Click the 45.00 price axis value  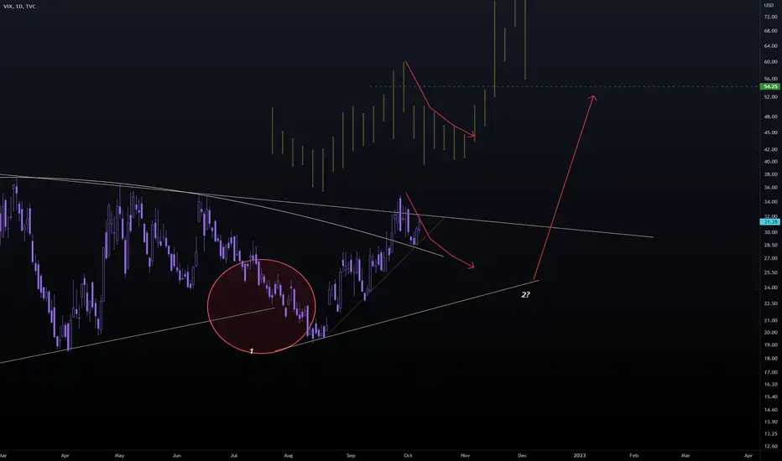pos(770,132)
